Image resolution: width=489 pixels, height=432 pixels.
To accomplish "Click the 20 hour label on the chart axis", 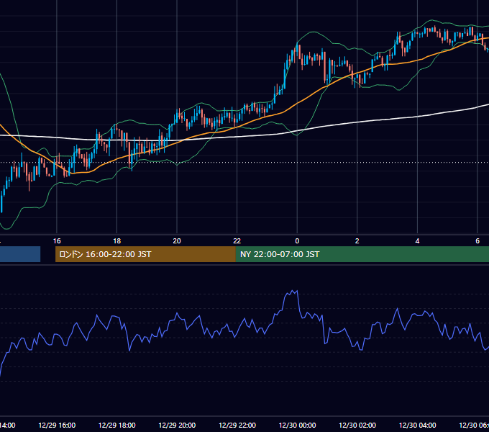I will click(177, 241).
